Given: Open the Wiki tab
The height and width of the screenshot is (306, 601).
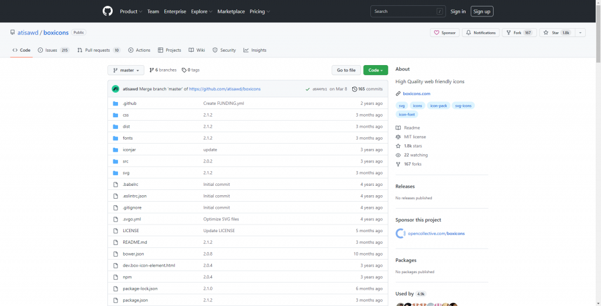Looking at the screenshot, I should [x=196, y=50].
